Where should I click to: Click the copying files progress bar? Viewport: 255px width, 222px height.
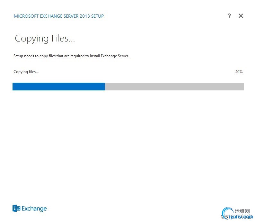pos(128,87)
